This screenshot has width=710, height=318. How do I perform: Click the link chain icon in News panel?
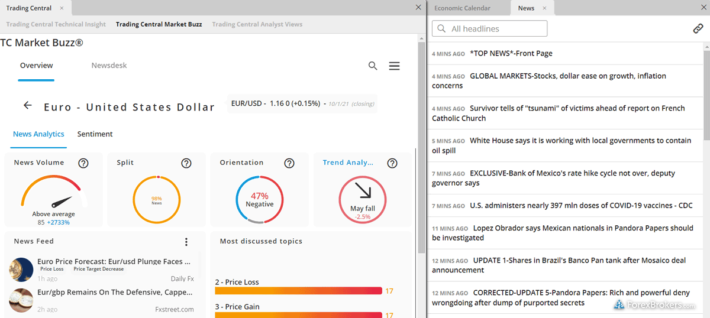[698, 28]
